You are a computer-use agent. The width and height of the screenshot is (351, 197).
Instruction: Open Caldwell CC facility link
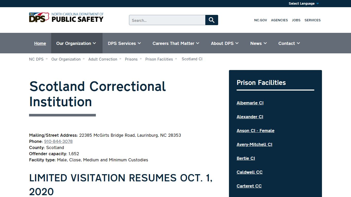[x=250, y=172]
